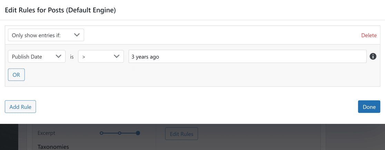Click the chevron on "Only show entries if:"

[77, 35]
